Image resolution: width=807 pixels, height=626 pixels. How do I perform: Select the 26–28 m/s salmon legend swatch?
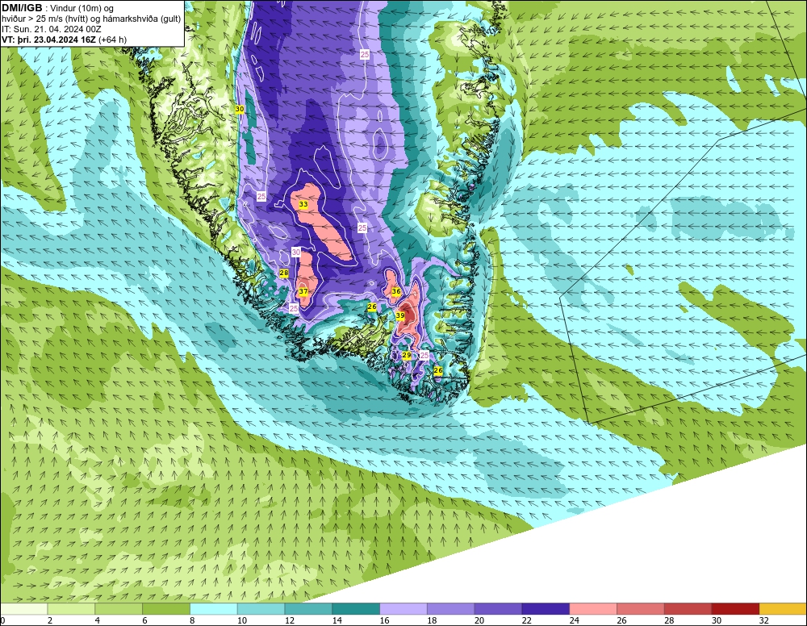pyautogui.click(x=640, y=609)
